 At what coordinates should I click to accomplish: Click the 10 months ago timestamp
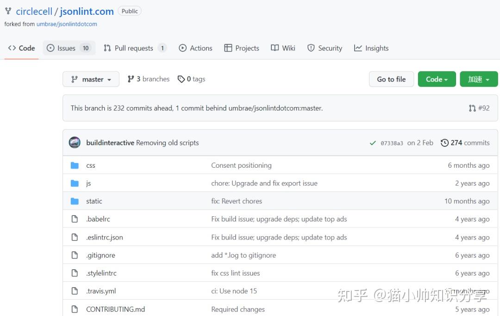[x=467, y=201]
